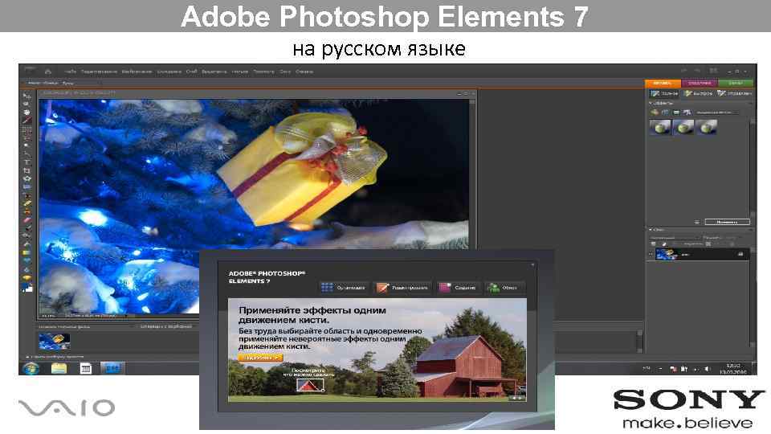Click the Применить button in Effects panel

coord(728,222)
